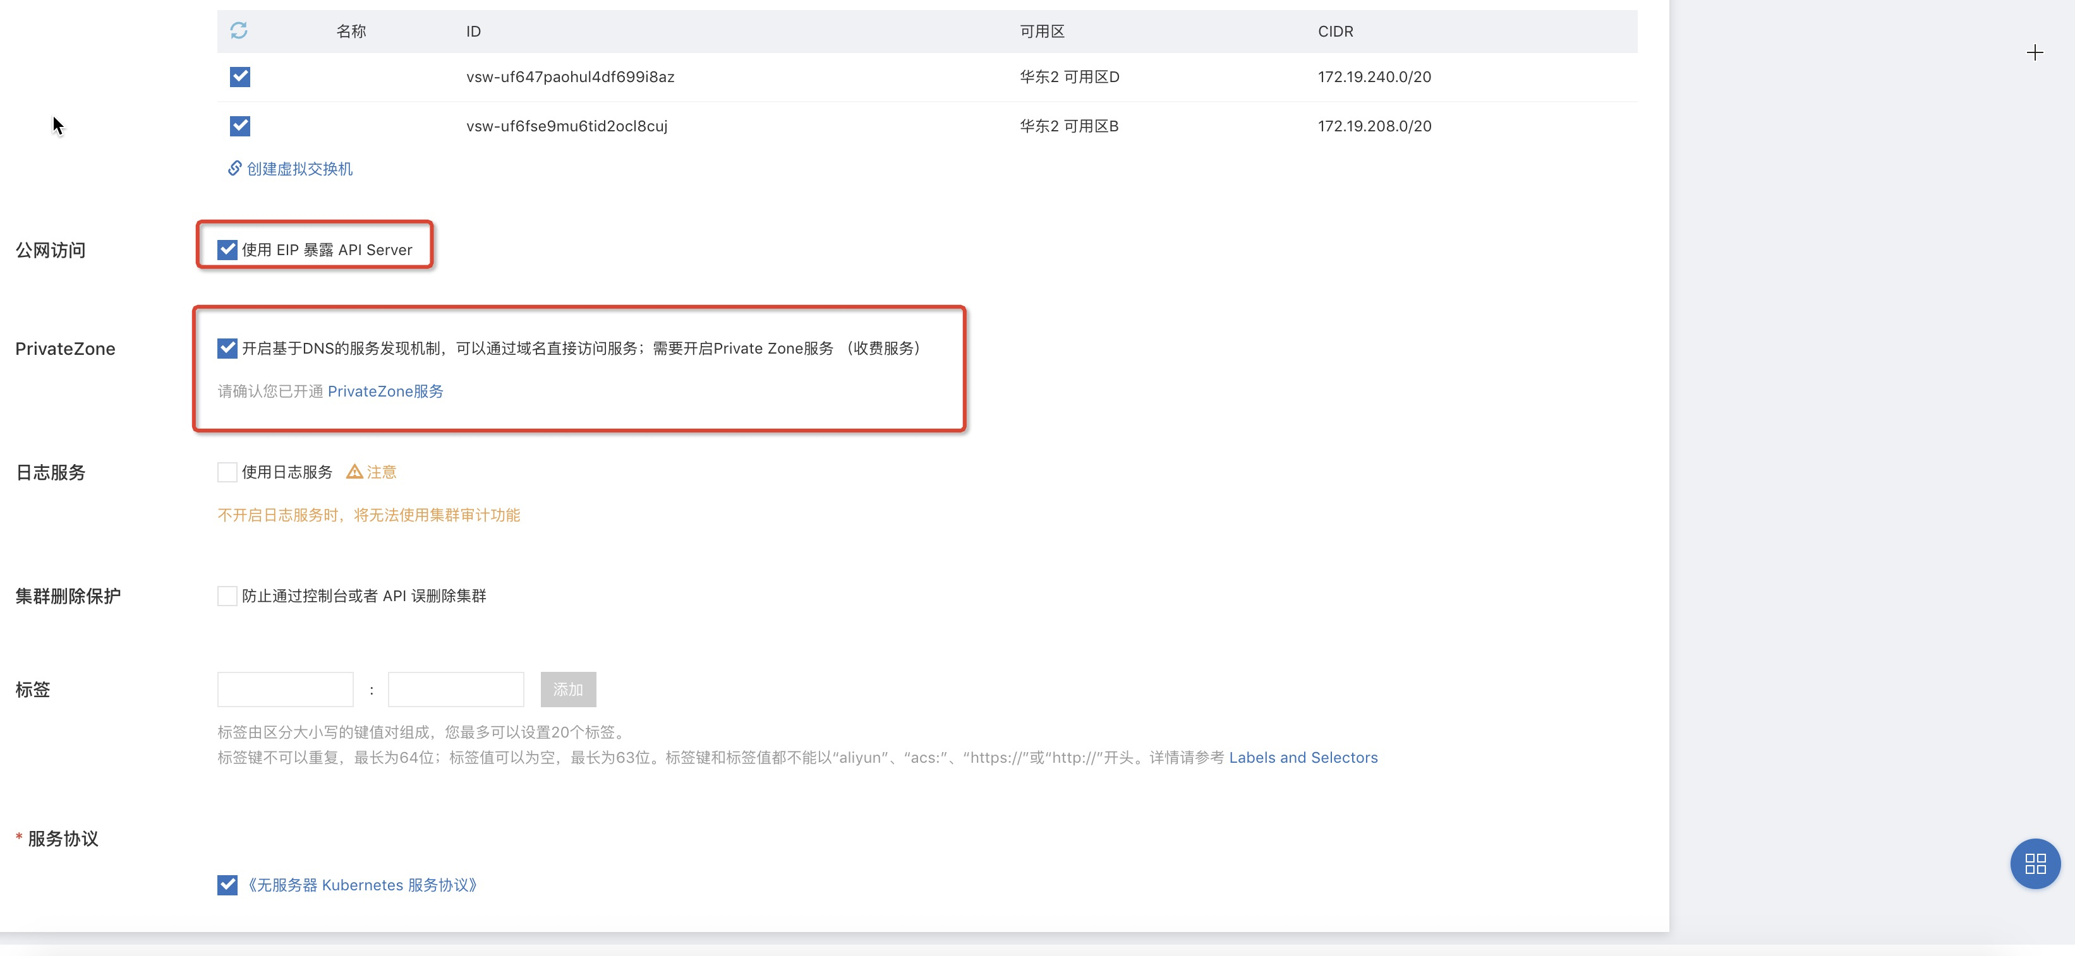2075x956 pixels.
Task: Open 创建虚拟交换机 link
Action: pyautogui.click(x=299, y=168)
